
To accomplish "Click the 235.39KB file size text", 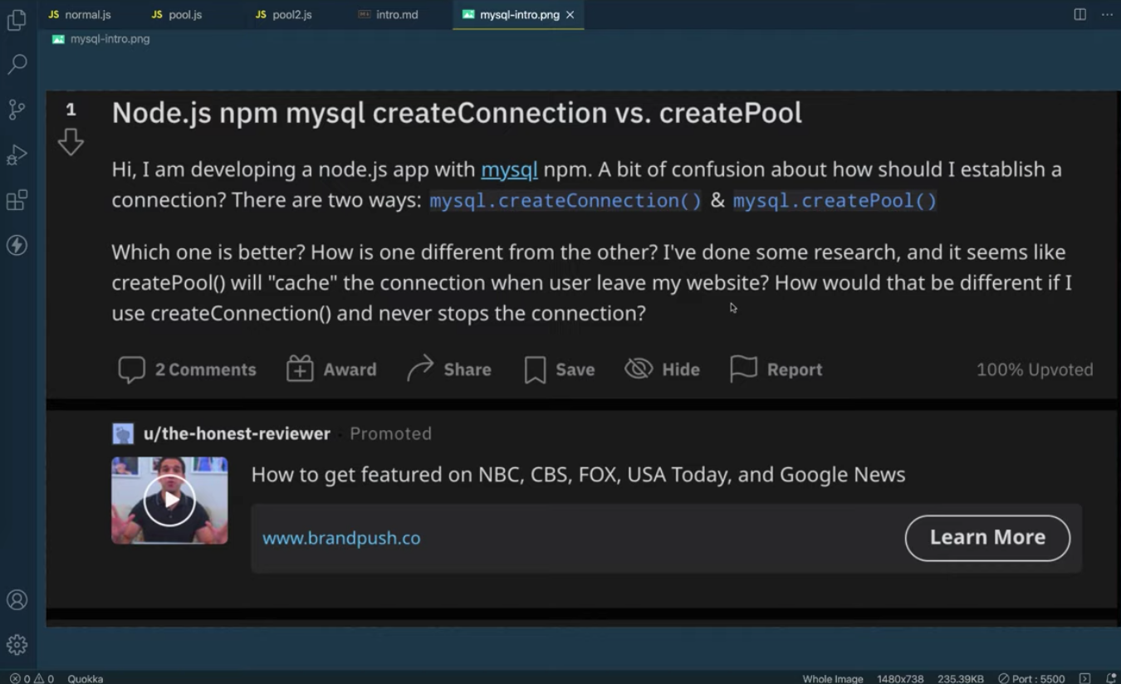I will point(961,678).
